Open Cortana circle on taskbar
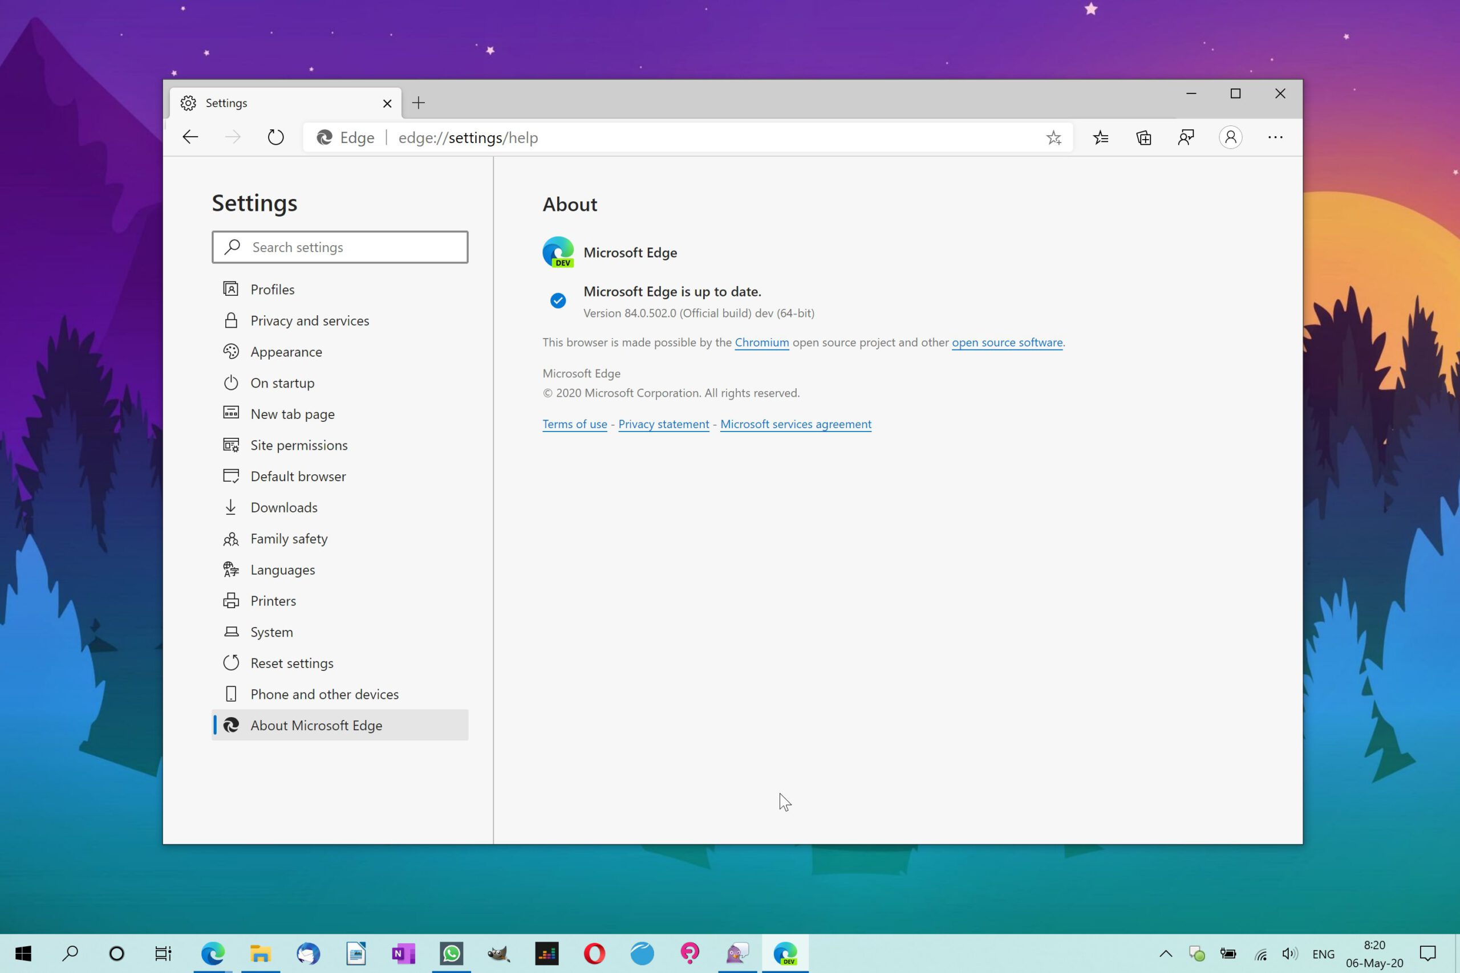Image resolution: width=1460 pixels, height=973 pixels. [x=116, y=953]
